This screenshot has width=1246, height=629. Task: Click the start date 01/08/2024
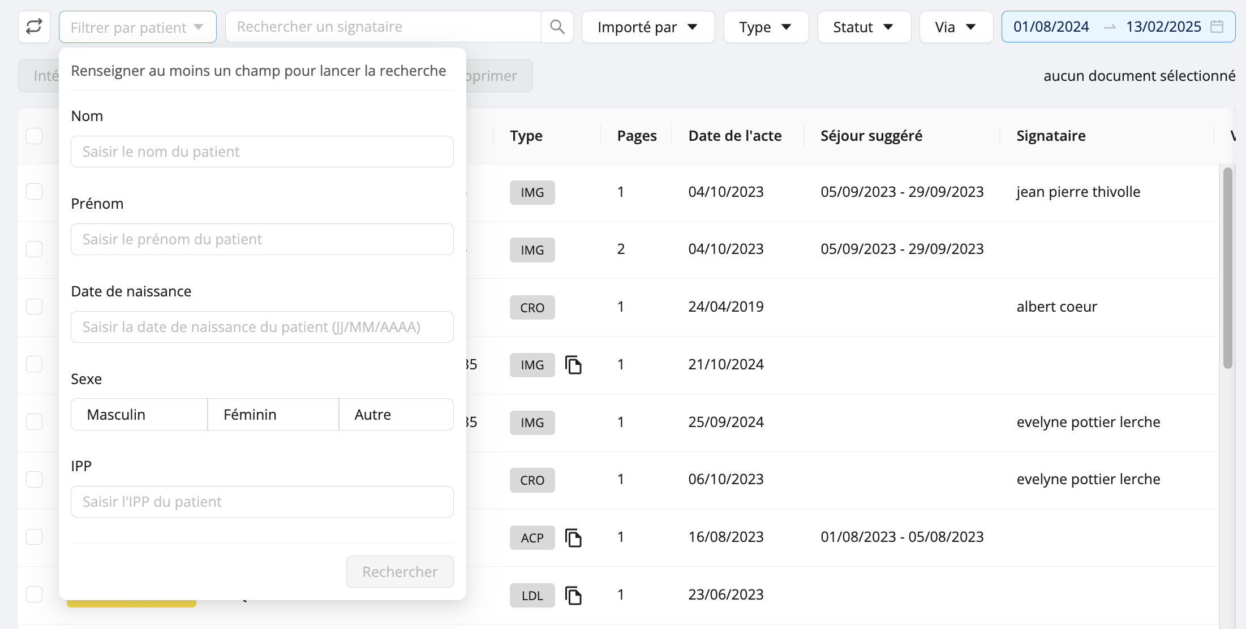pyautogui.click(x=1051, y=27)
